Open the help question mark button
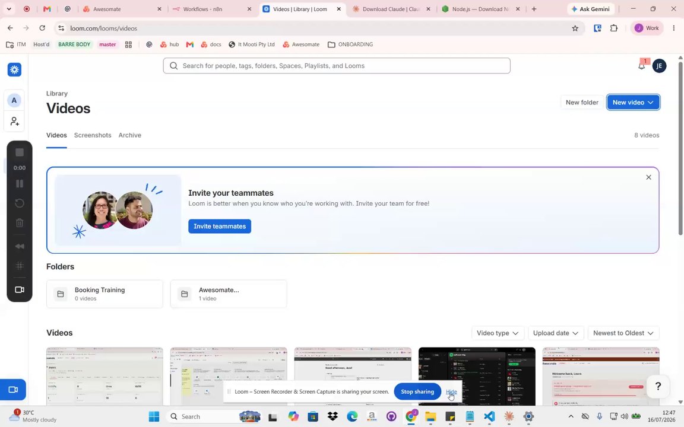684x427 pixels. [x=658, y=386]
